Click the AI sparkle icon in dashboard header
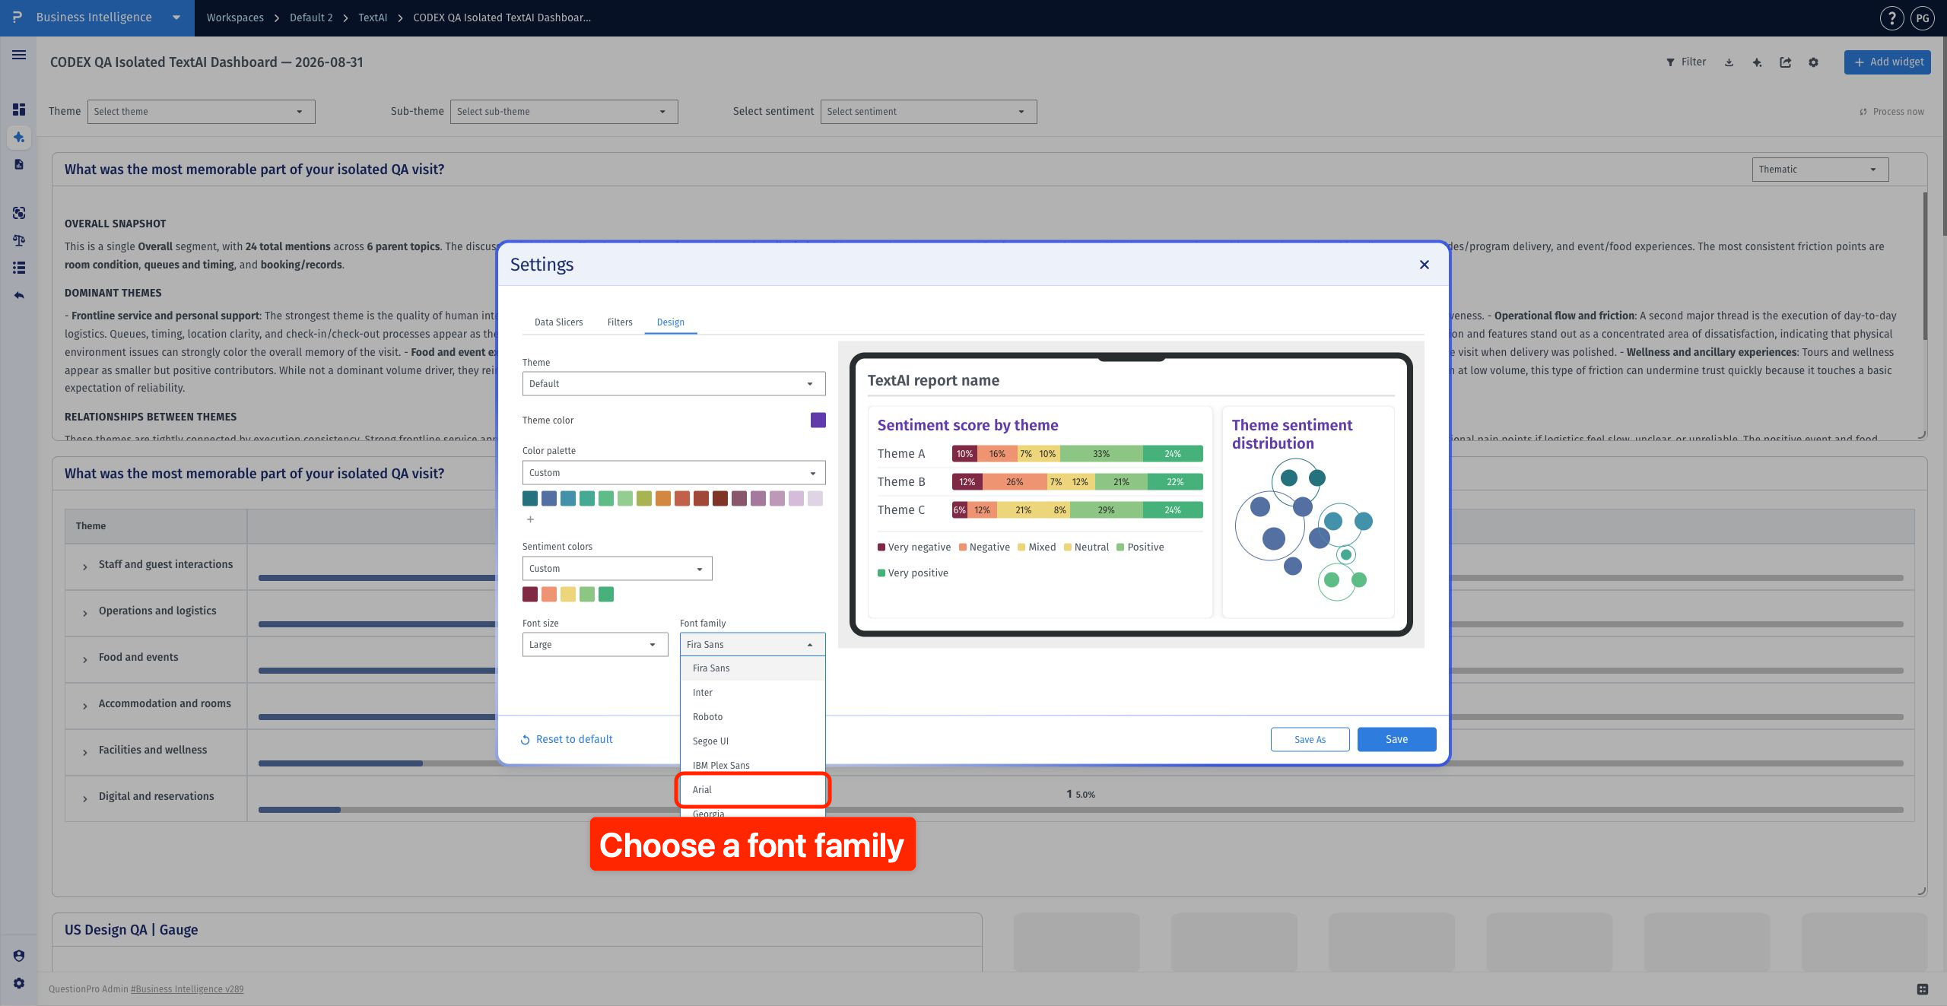1947x1006 pixels. pos(1757,62)
